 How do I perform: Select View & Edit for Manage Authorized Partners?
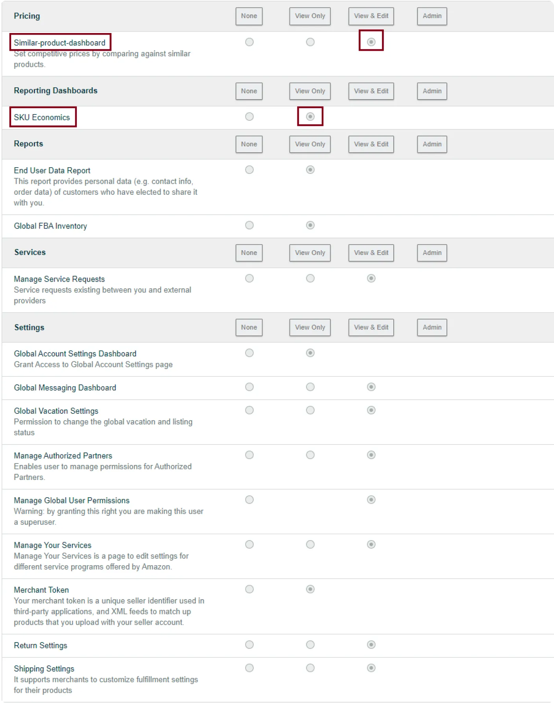(371, 455)
